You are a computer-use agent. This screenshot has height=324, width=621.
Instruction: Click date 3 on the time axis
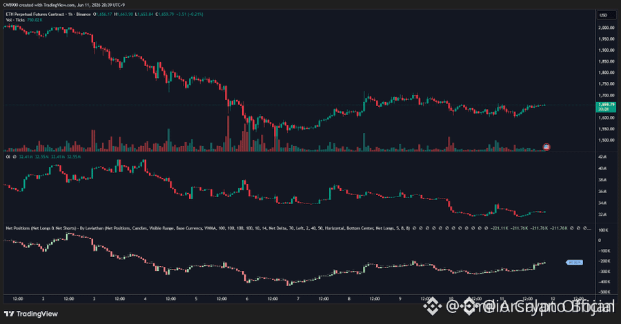pyautogui.click(x=94, y=298)
